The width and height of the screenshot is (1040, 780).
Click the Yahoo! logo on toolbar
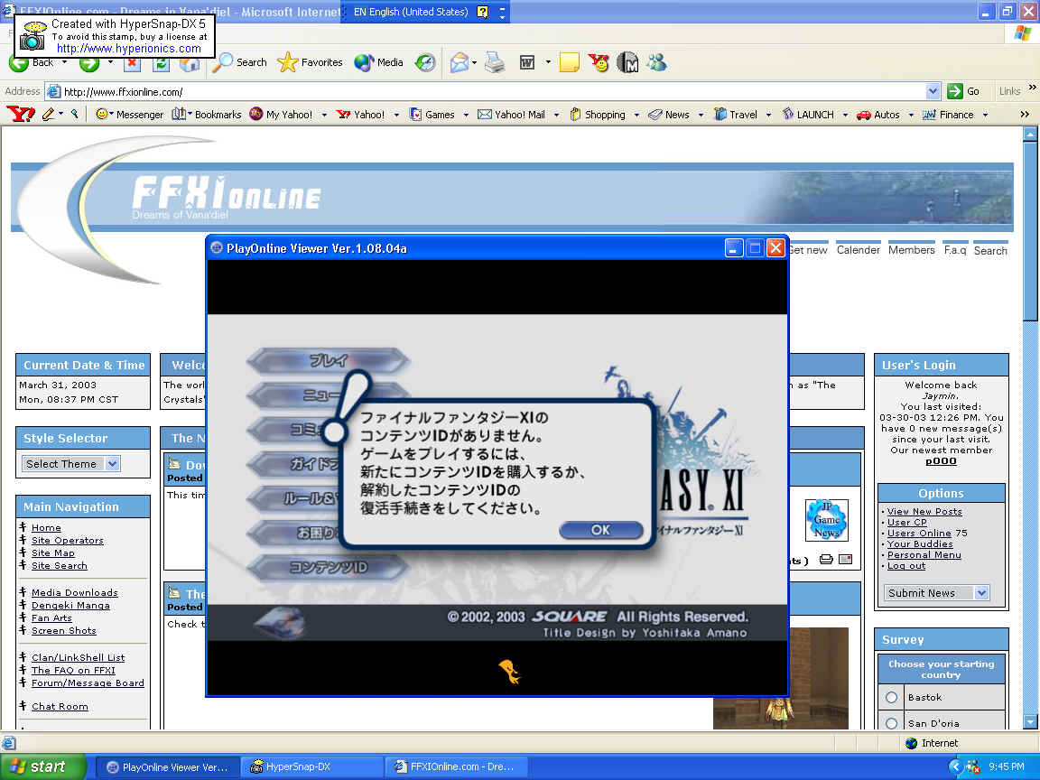click(x=20, y=115)
